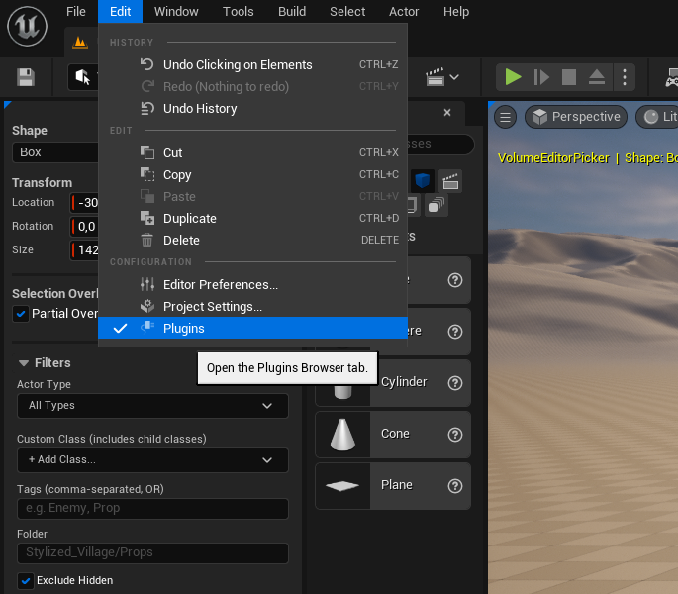Open the Window menu
Viewport: 678px width, 594px height.
176,11
